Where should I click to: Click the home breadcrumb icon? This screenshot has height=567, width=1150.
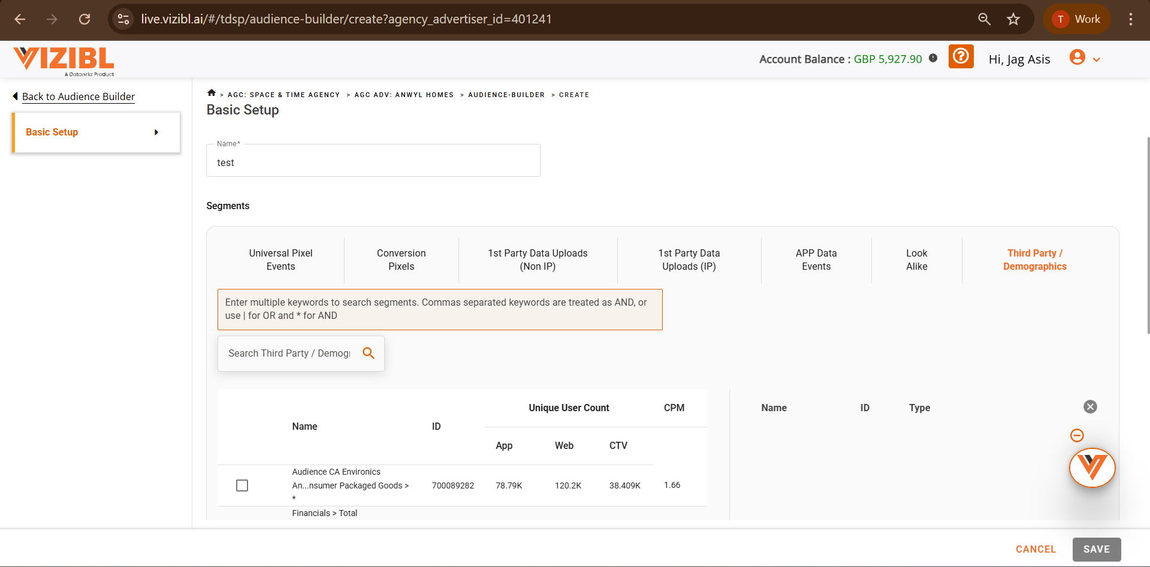click(x=211, y=93)
